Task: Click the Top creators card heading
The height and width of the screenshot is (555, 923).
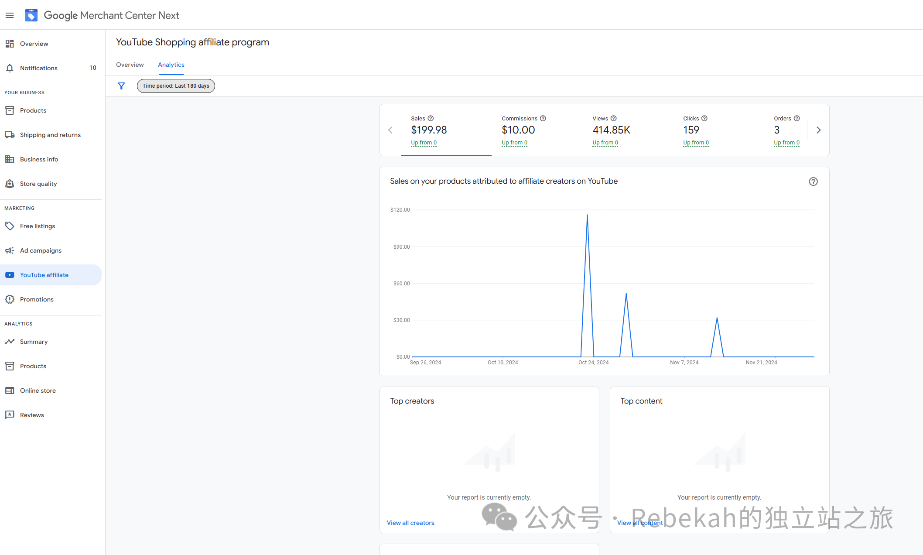Action: pos(412,401)
